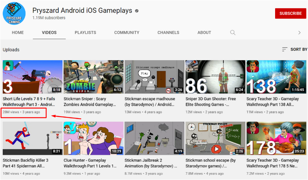Click the 8.1M views 3 years ago text
The image size is (308, 180).
pyautogui.click(x=144, y=173)
